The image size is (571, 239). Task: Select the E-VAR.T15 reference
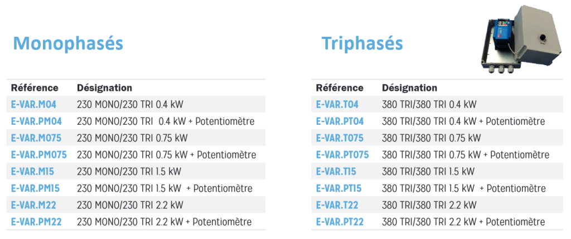(x=336, y=172)
